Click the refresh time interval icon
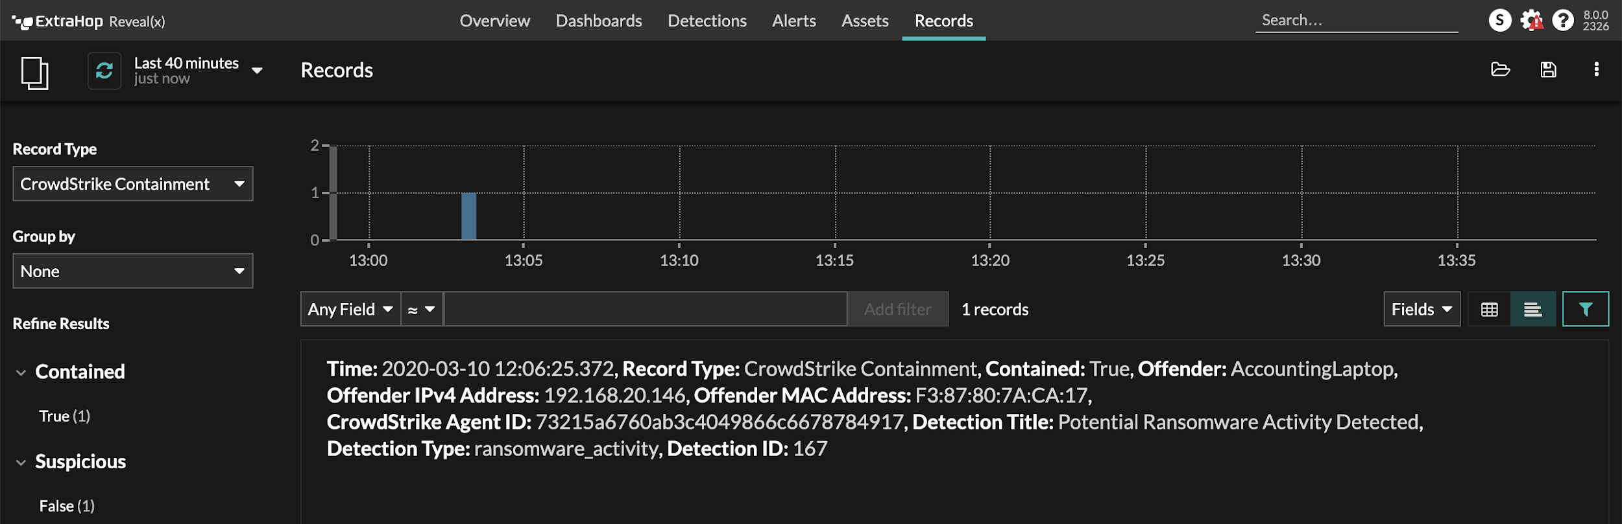 pos(104,71)
